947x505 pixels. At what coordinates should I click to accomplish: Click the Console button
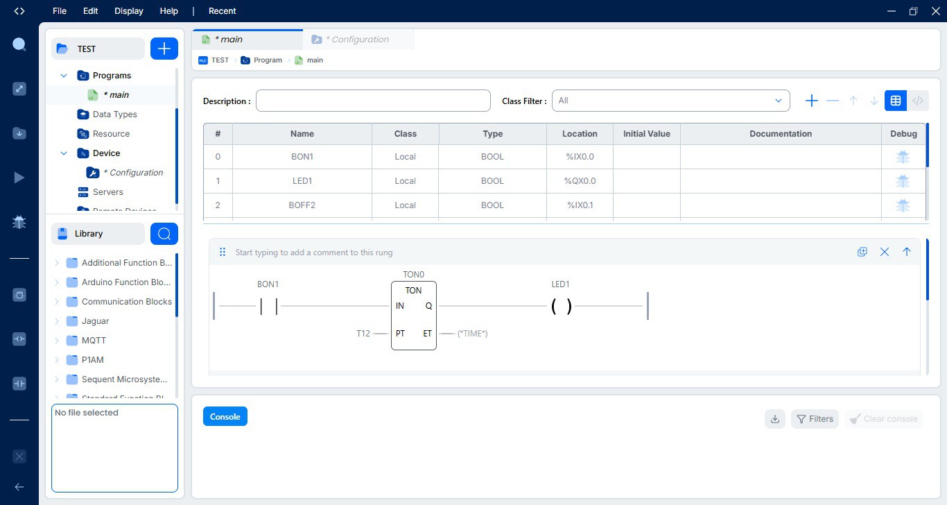[x=225, y=416]
